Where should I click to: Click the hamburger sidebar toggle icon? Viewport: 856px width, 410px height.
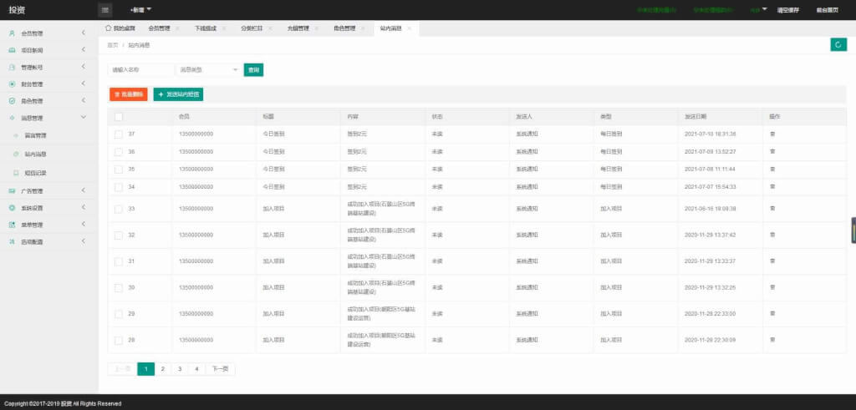pyautogui.click(x=105, y=10)
